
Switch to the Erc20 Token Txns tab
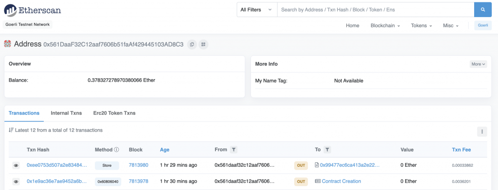(x=114, y=113)
